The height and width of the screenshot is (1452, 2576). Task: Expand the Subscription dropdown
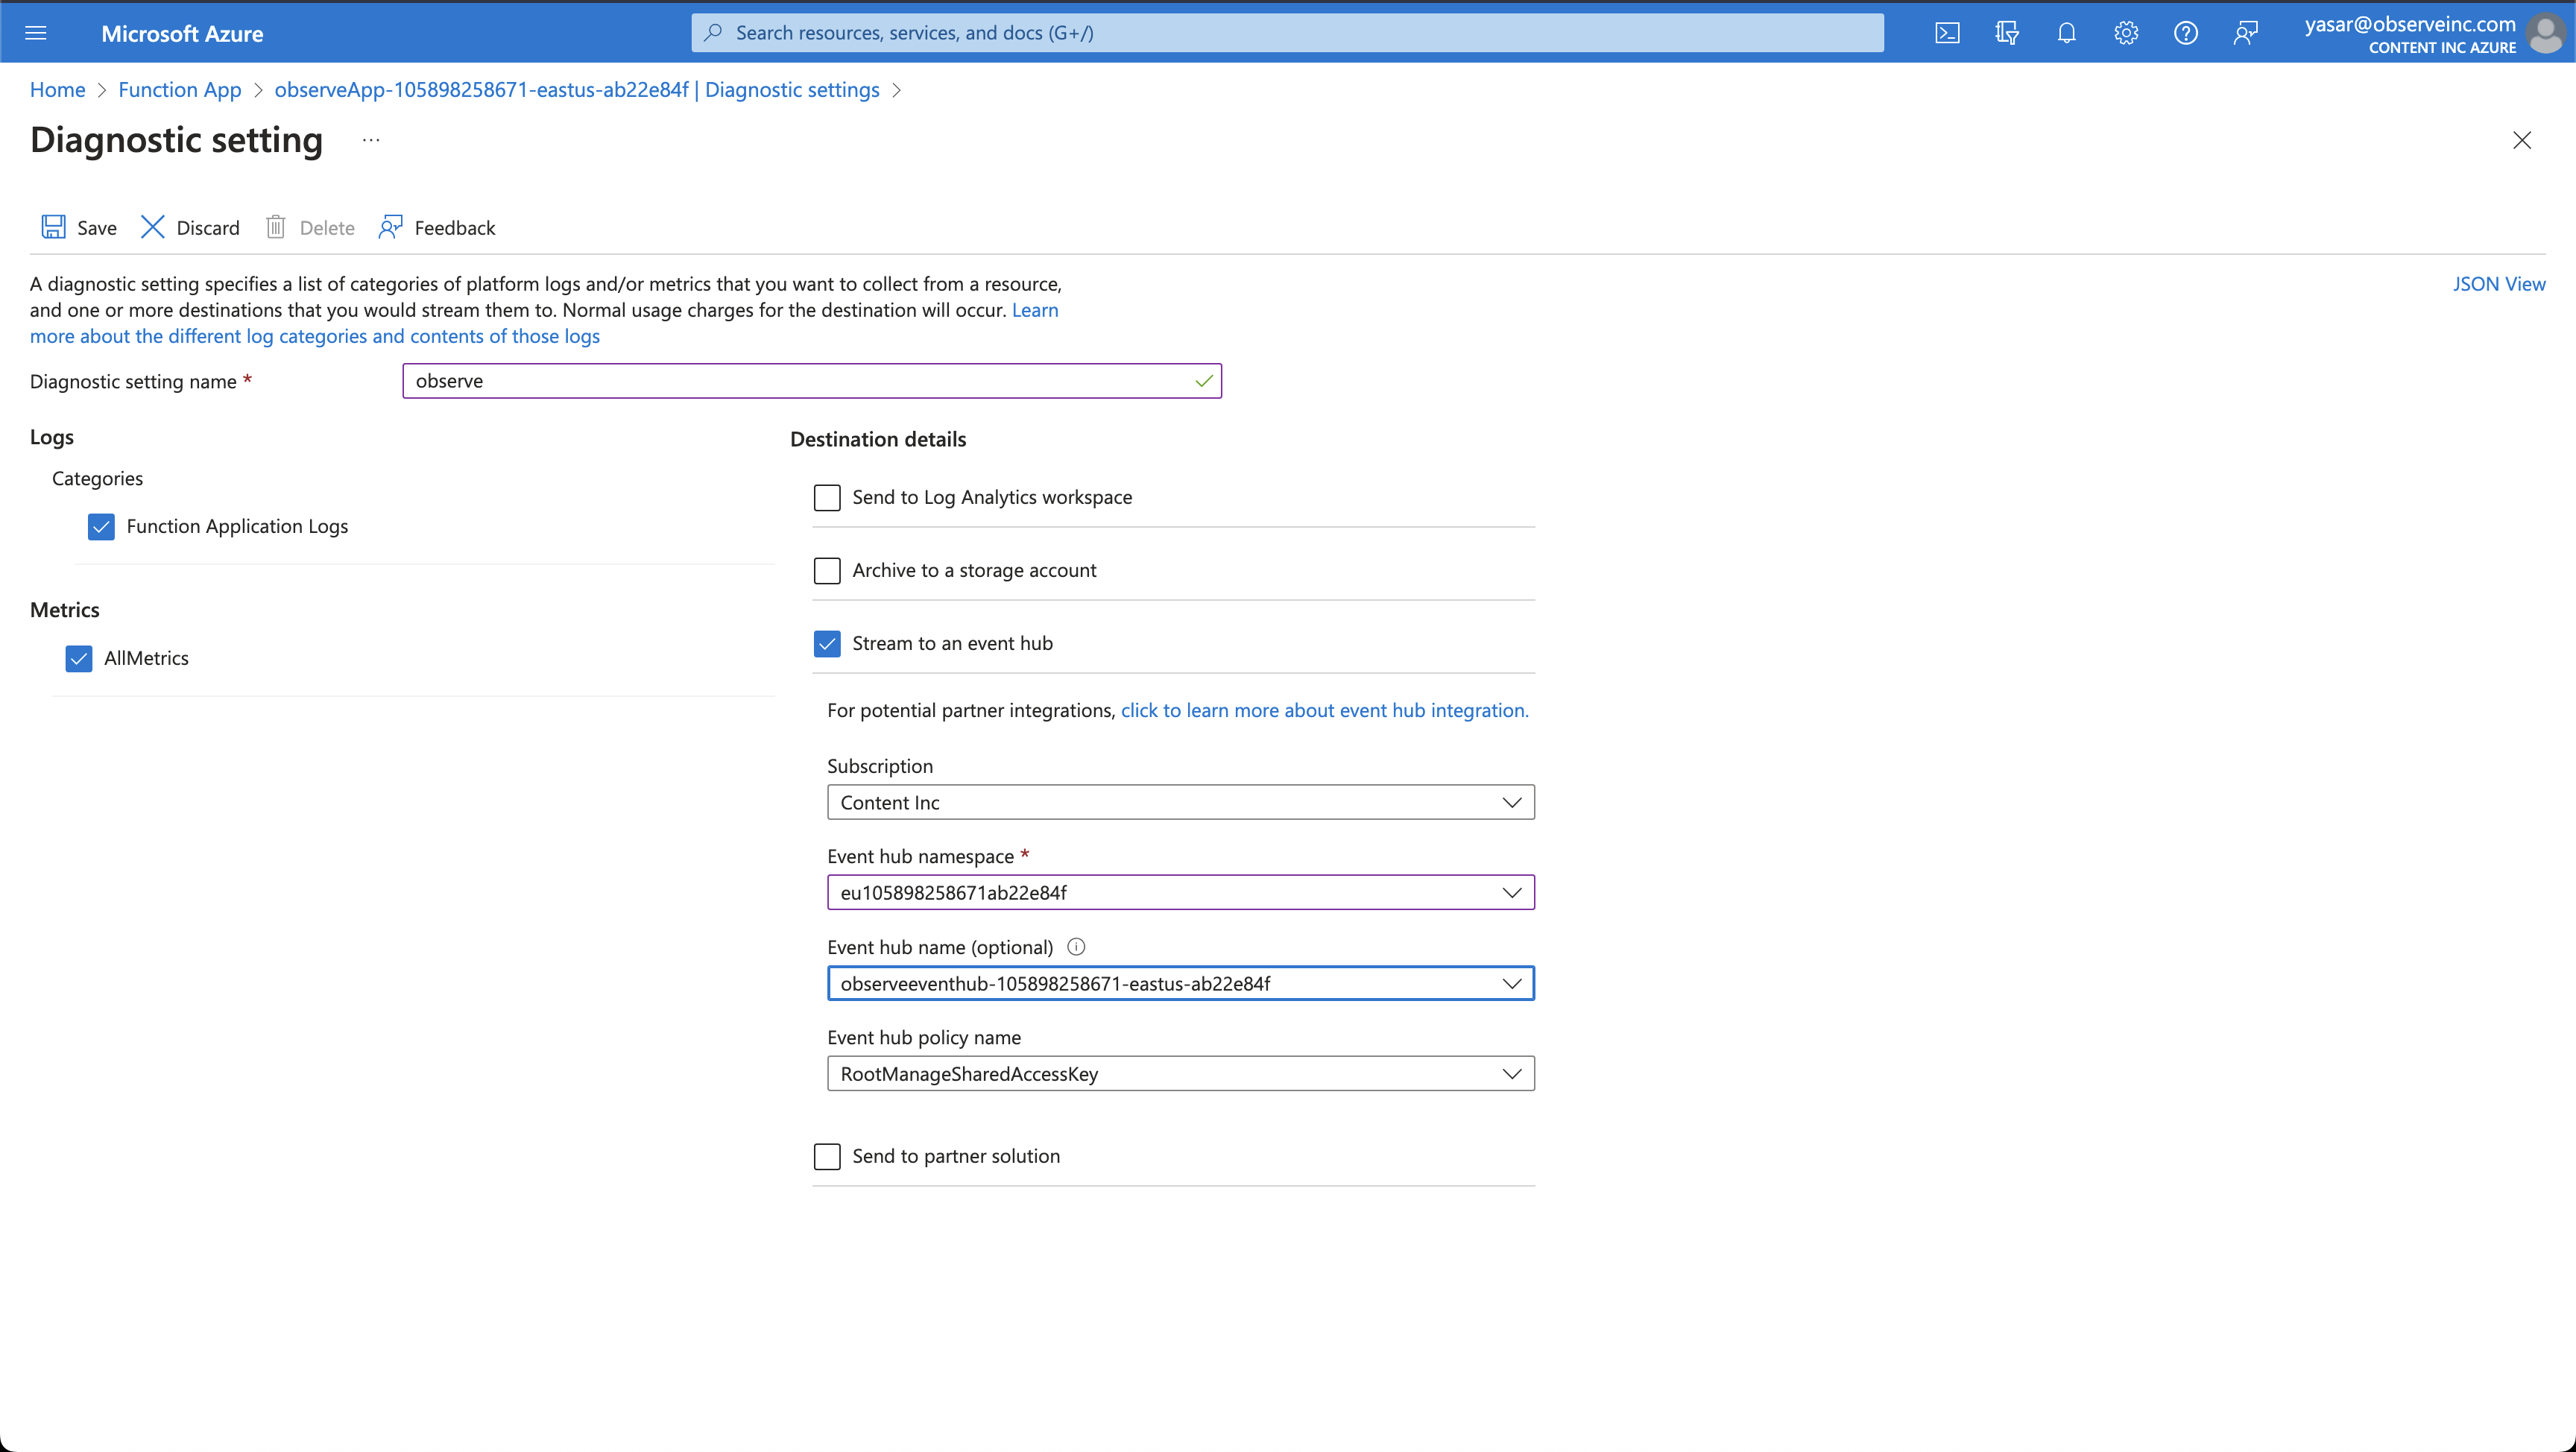pyautogui.click(x=1180, y=802)
